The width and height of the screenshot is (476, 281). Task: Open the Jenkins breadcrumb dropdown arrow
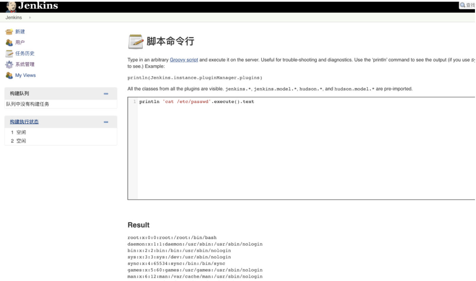click(30, 17)
